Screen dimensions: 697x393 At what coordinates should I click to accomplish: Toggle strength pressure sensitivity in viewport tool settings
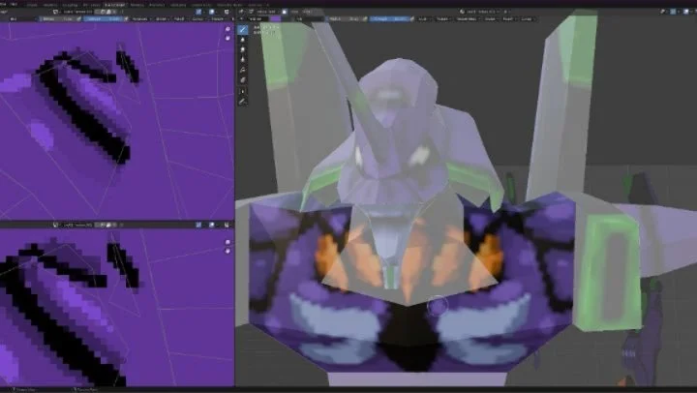click(412, 18)
